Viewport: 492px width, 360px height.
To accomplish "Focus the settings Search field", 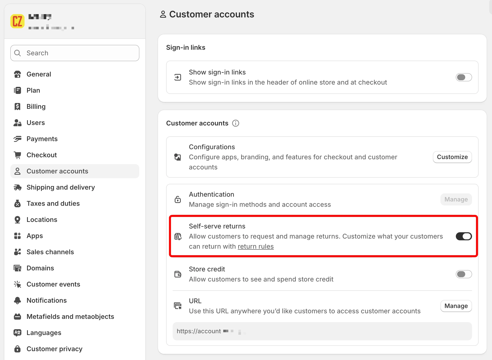I will (x=75, y=53).
